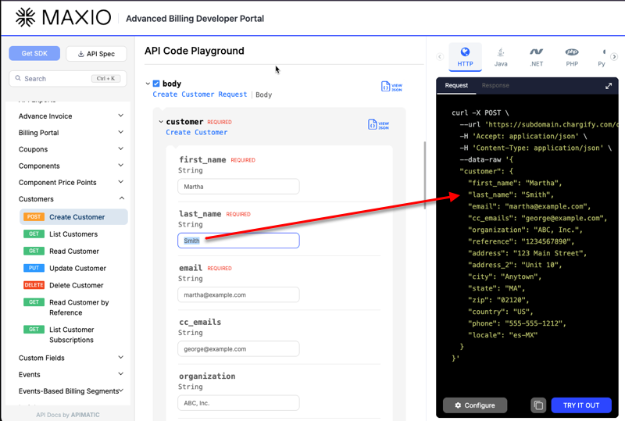Click the Get SDK button
Screen dimensions: 625x421
click(x=34, y=53)
